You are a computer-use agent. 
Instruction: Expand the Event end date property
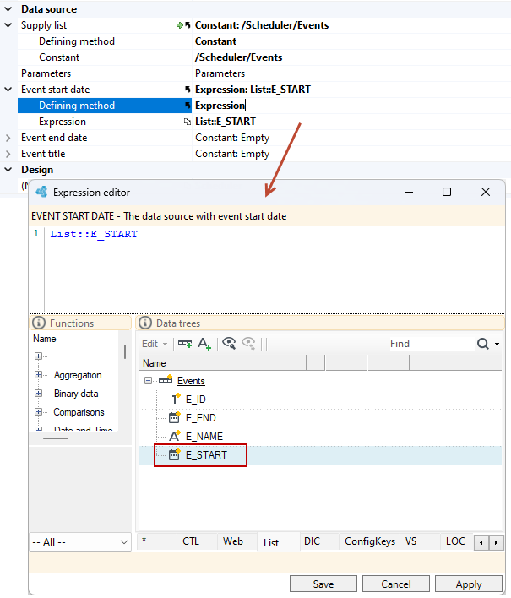[8, 138]
